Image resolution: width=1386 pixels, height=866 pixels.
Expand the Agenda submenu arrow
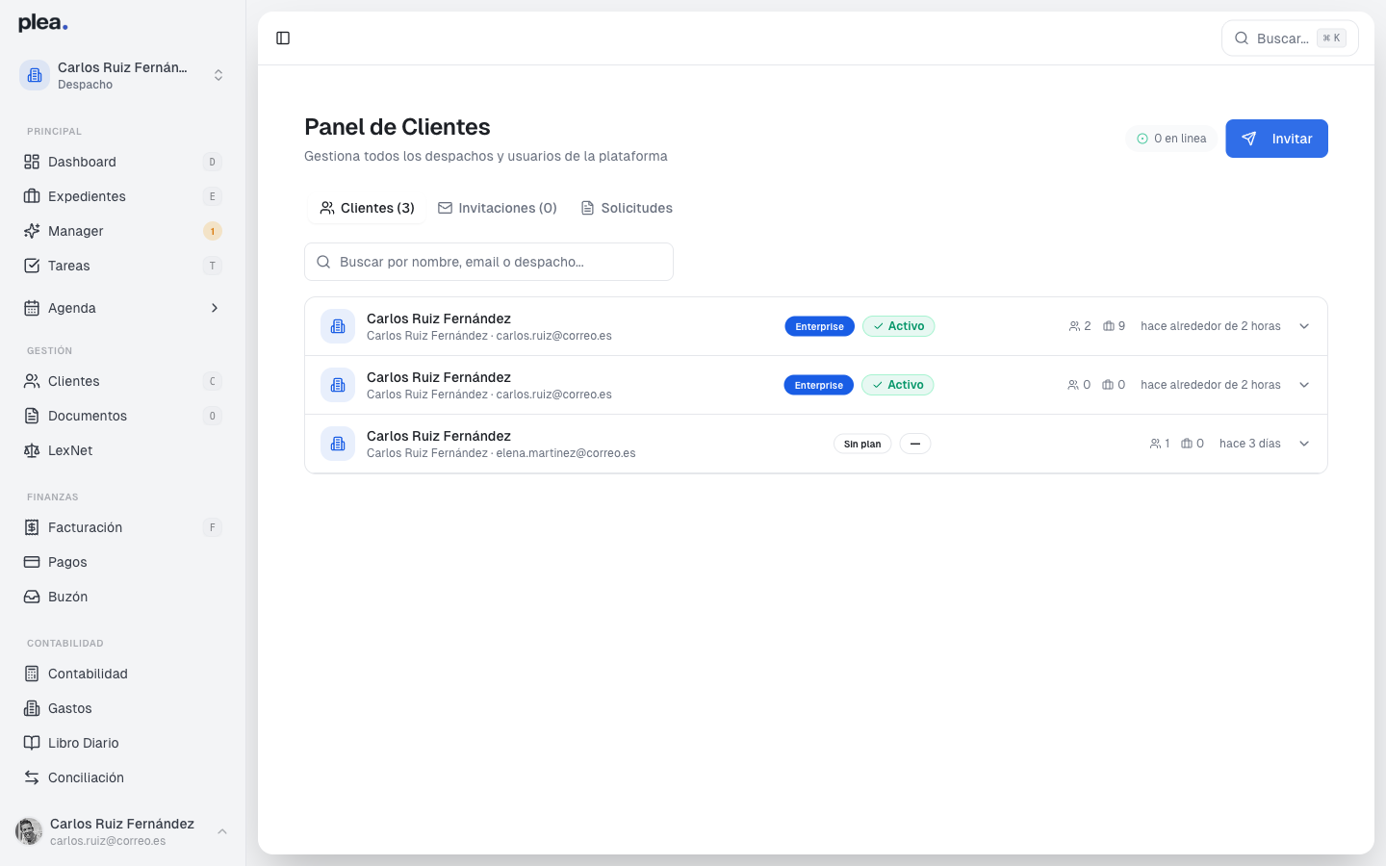click(x=214, y=308)
